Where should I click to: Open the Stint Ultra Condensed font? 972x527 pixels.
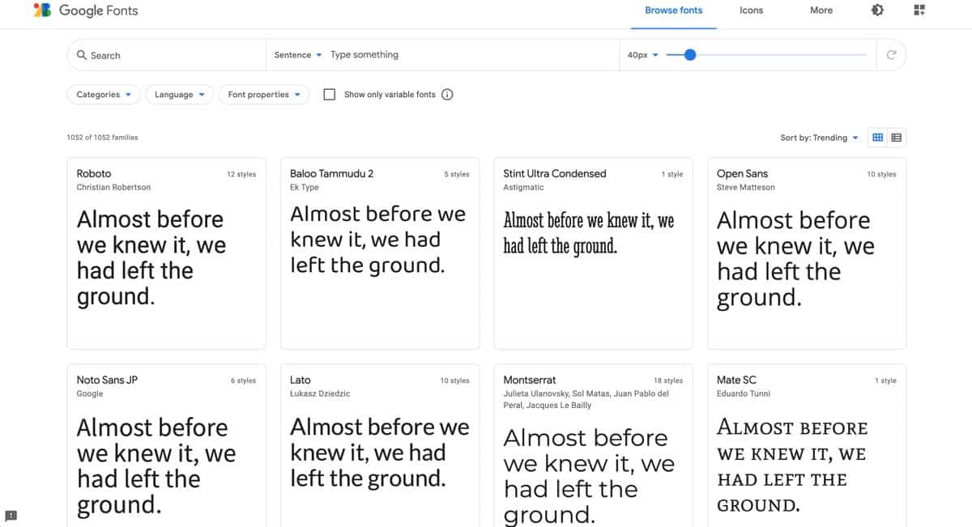555,173
